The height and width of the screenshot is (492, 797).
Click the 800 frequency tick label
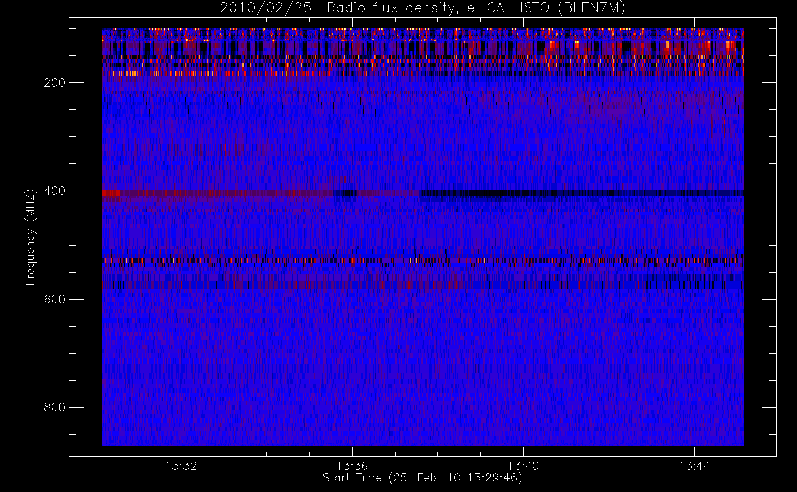point(54,407)
